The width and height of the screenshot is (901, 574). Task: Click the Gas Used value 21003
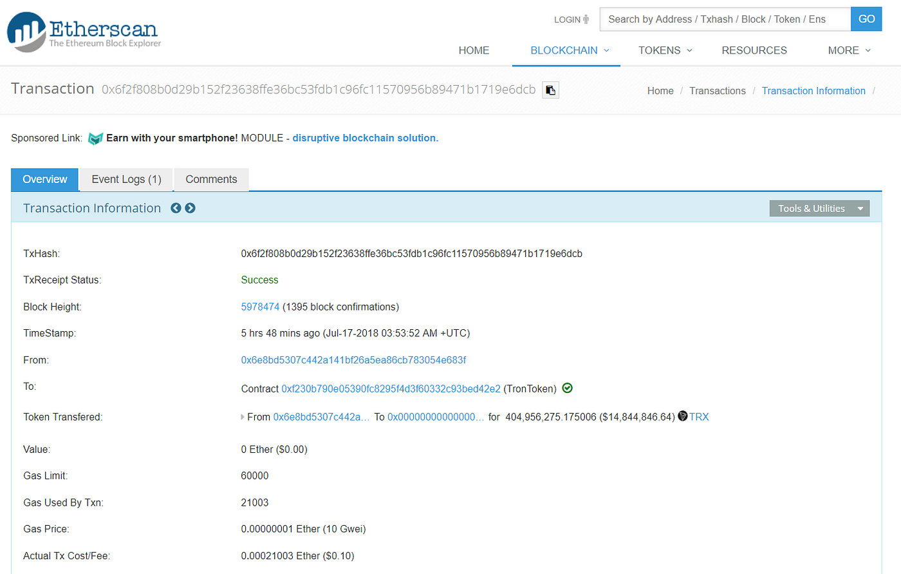255,502
